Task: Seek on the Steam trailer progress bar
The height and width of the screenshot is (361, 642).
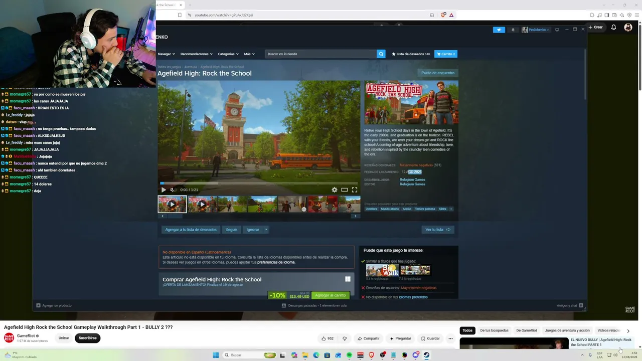Action: [259, 183]
